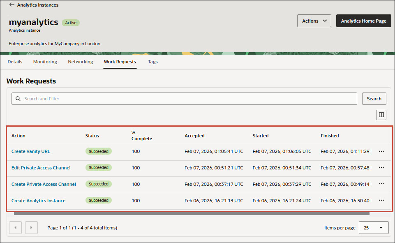Viewport: 395px width, 243px height.
Task: Click the next page arrow
Action: pos(31,227)
